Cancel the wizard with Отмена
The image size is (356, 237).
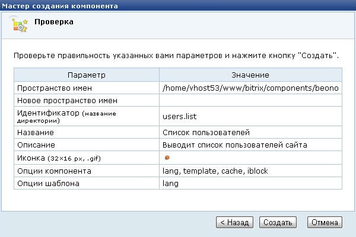(x=325, y=222)
